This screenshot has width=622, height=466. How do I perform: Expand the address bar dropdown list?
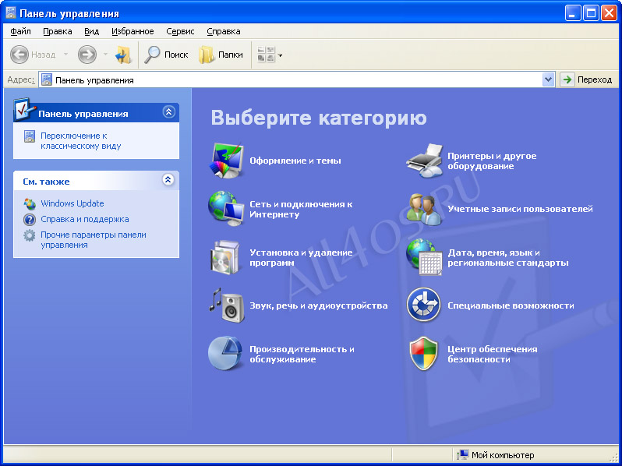[548, 79]
